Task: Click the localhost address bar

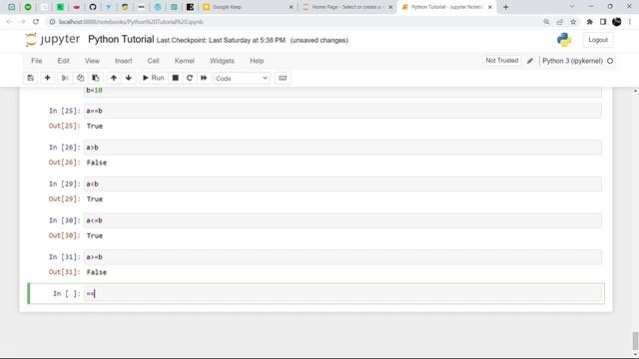Action: coord(294,22)
